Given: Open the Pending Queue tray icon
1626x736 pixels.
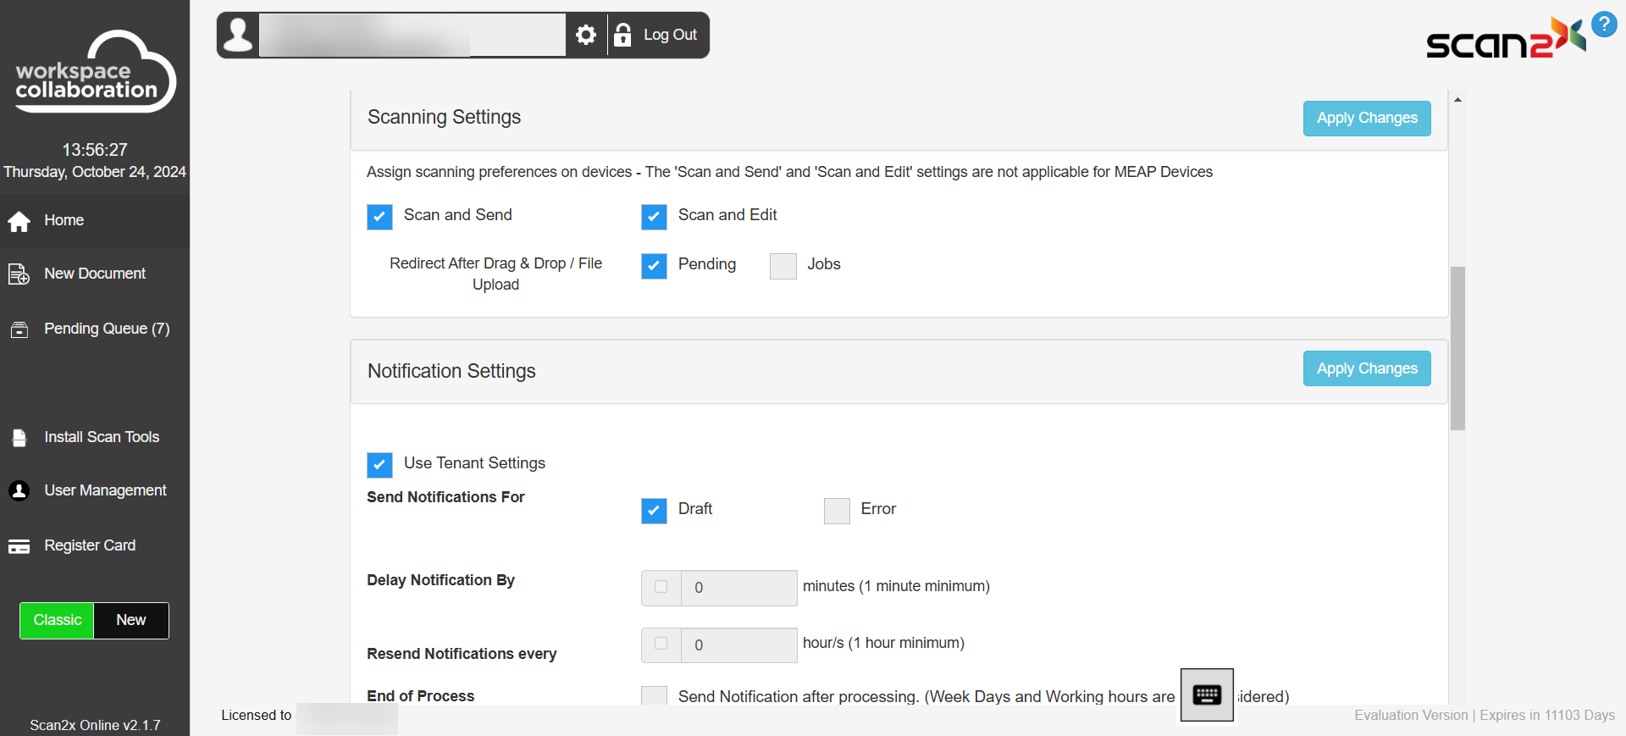Looking at the screenshot, I should tap(19, 329).
